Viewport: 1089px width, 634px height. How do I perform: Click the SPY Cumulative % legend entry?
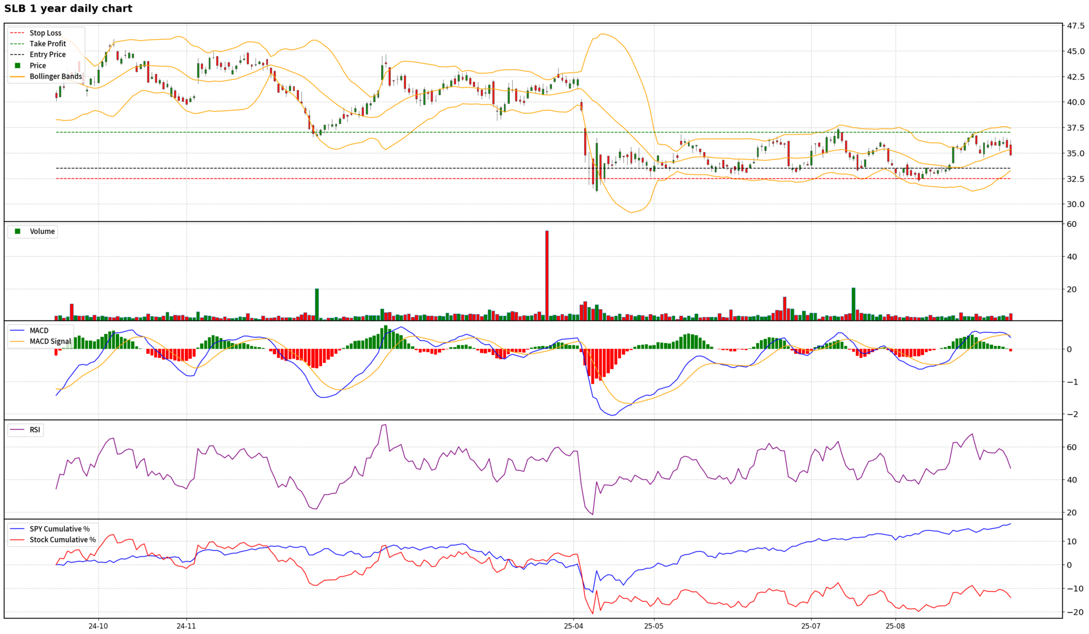pos(60,529)
